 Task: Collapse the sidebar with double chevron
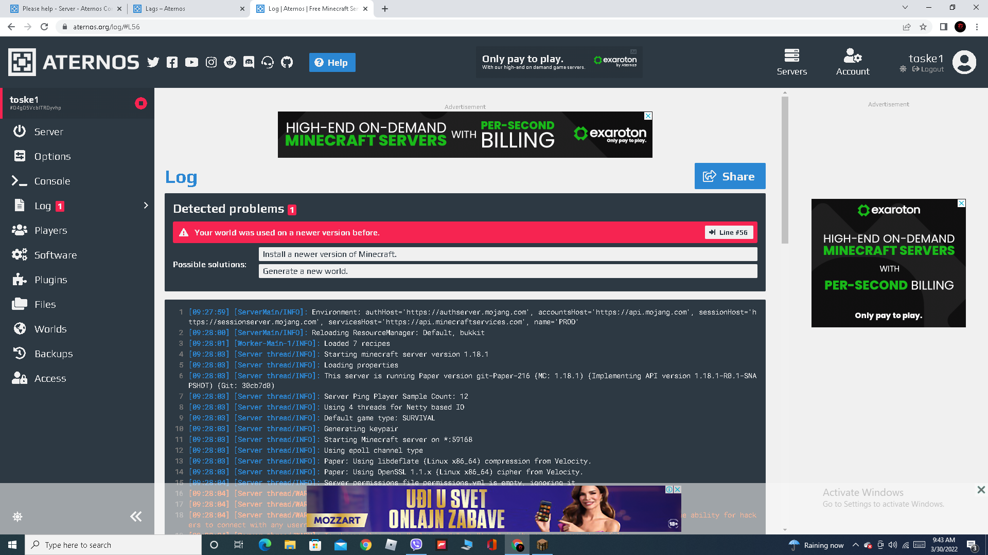coord(136,516)
